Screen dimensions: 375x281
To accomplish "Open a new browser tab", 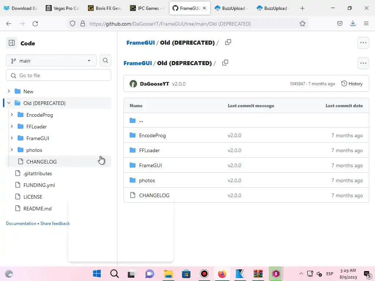I will (x=302, y=8).
